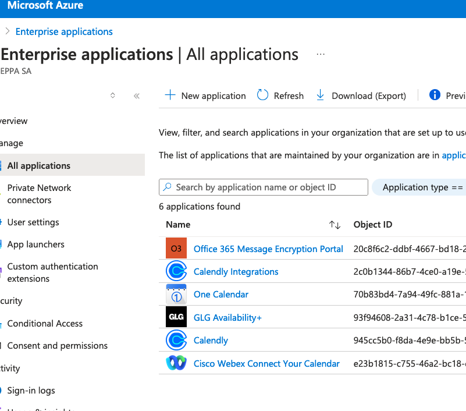Image resolution: width=466 pixels, height=411 pixels.
Task: Click Object ID starting 20c8f6c2-ddbf-4667
Action: pos(410,249)
